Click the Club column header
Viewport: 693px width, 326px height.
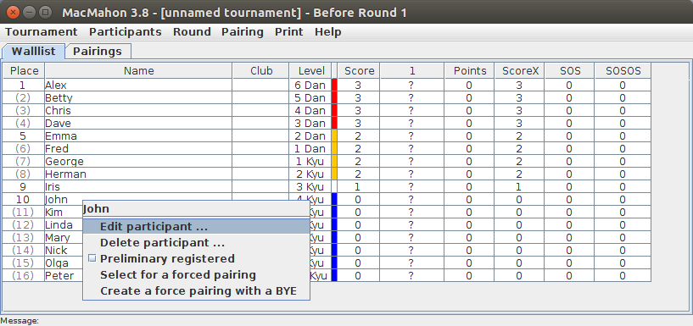(260, 70)
